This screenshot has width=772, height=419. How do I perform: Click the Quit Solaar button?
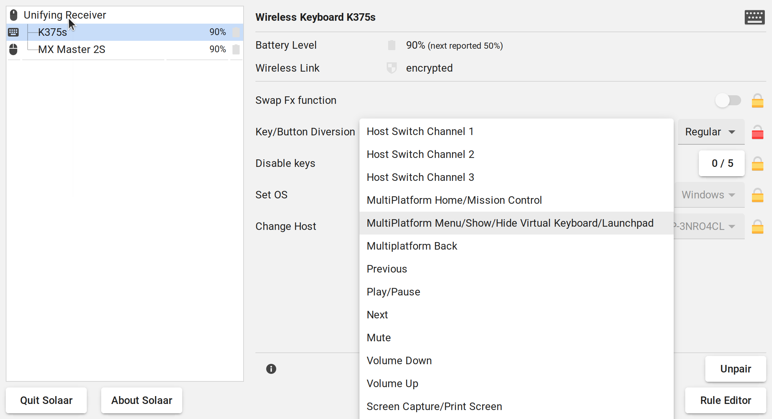click(46, 400)
